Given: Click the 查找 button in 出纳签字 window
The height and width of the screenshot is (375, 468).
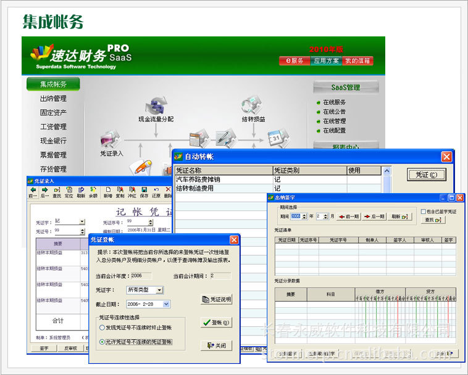Looking at the screenshot, I should [433, 220].
